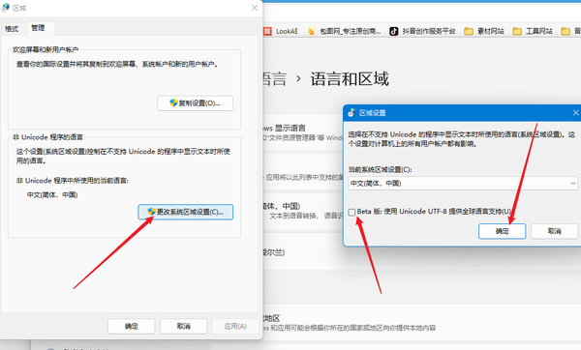Open the 素材网站 bookmark folder
581x350 pixels.
(x=484, y=32)
